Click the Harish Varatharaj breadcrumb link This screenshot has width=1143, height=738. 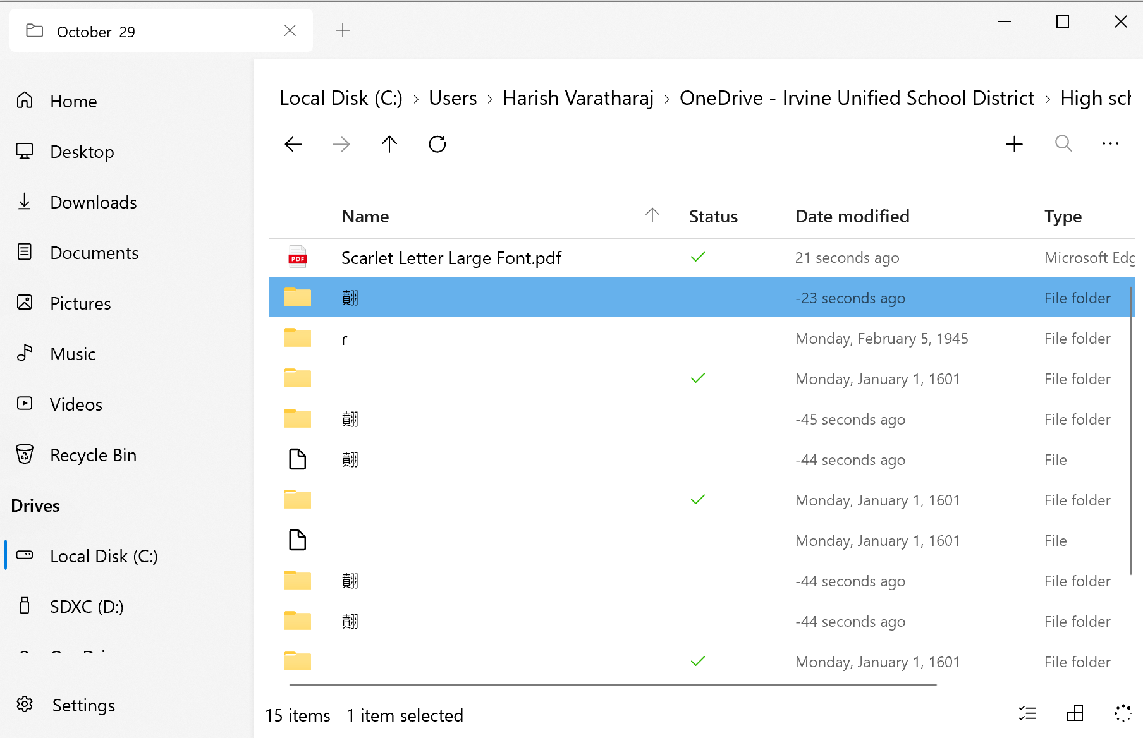[x=578, y=98]
